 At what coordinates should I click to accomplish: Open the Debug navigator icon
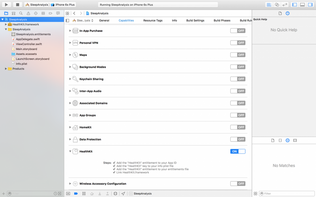pyautogui.click(x=43, y=13)
